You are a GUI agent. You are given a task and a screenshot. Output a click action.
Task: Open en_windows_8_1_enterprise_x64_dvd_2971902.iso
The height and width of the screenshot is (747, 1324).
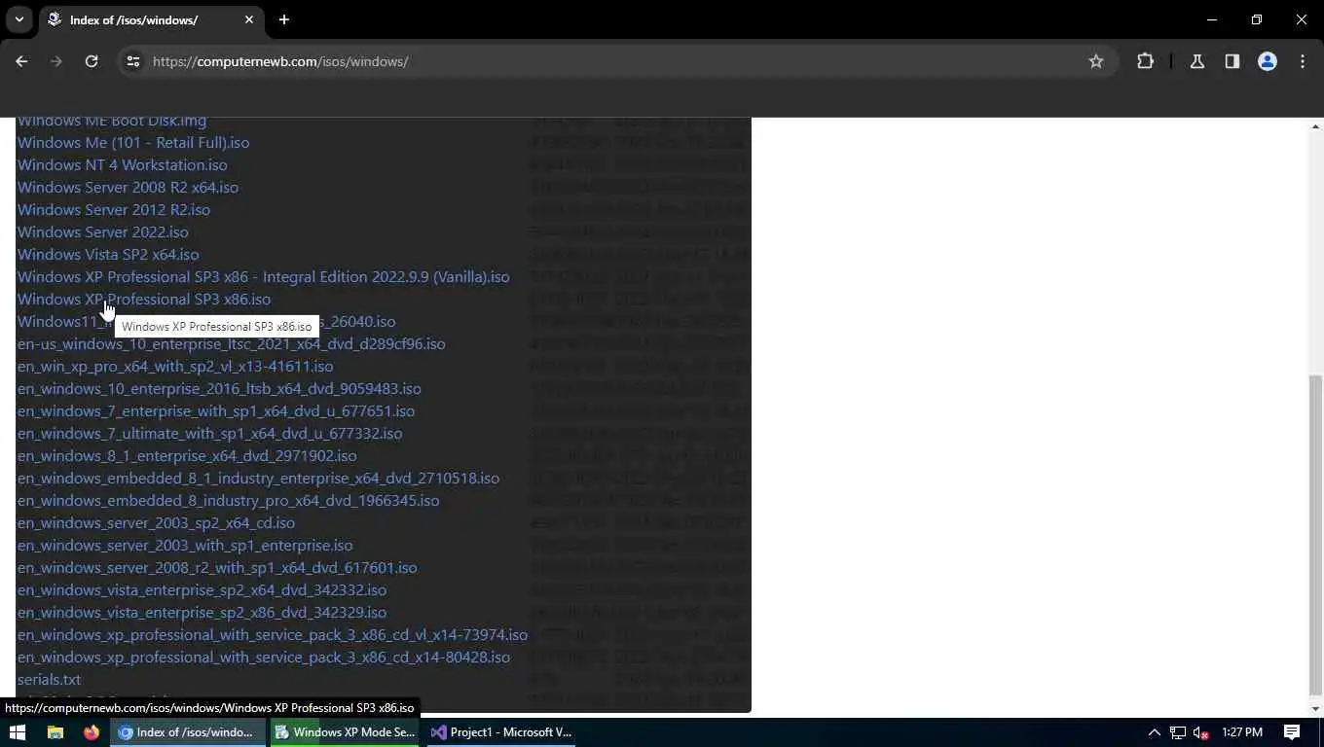pos(187,455)
